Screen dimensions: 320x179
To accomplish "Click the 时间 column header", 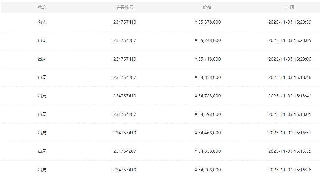I will point(290,7).
